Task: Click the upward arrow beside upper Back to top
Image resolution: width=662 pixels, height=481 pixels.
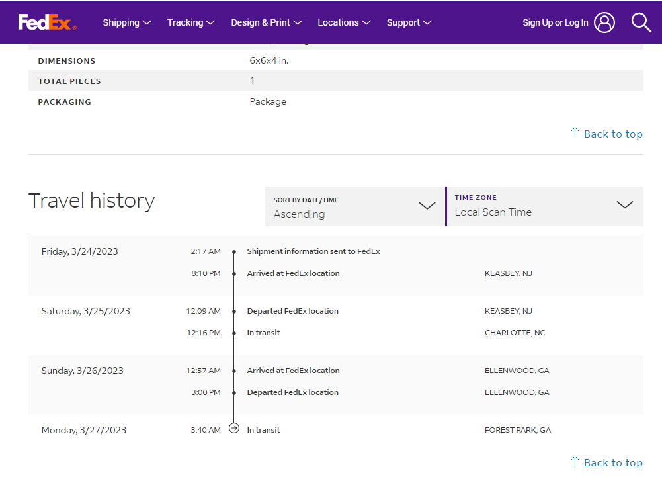Action: pos(575,133)
